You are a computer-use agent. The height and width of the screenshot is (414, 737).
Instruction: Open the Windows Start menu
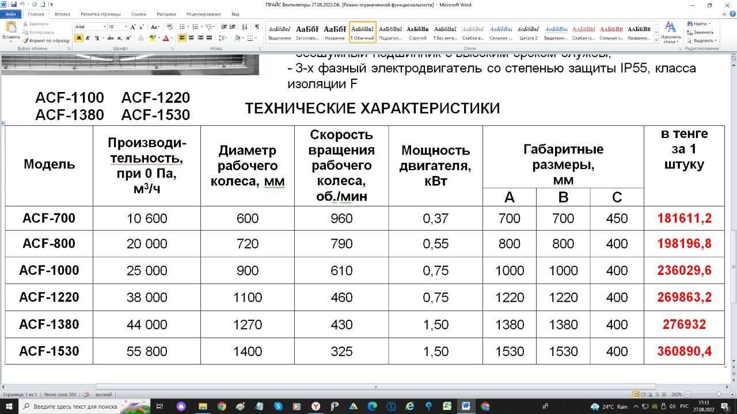(x=9, y=407)
